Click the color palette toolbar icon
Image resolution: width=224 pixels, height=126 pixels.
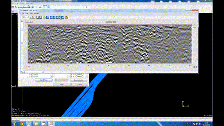45,17
